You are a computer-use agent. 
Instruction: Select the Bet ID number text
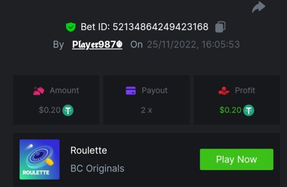(160, 27)
